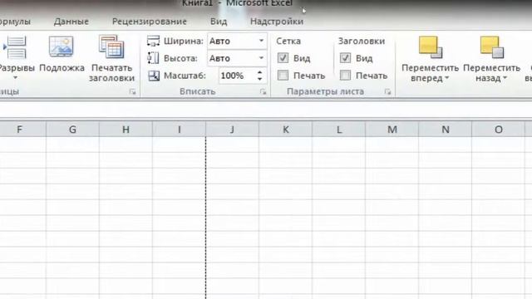Select column I header
This screenshot has width=532, height=299.
[x=180, y=130]
